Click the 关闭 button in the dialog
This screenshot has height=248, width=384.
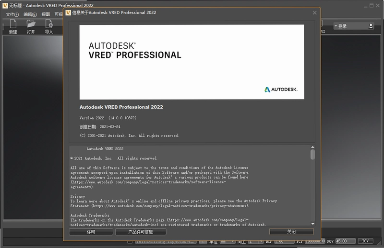[x=291, y=232]
